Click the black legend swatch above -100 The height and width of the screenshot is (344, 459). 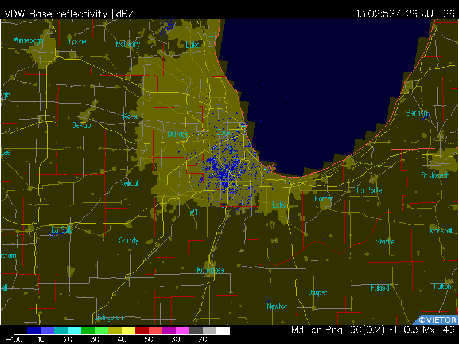click(x=21, y=331)
